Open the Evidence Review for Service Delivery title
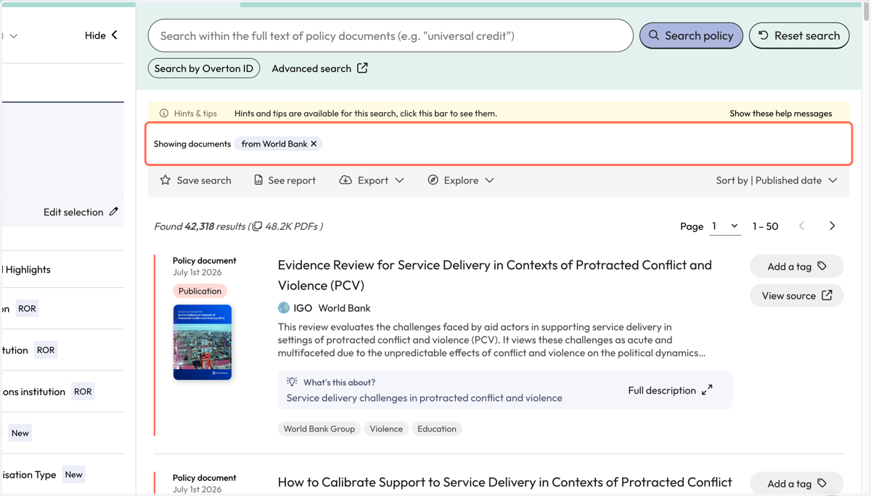 pyautogui.click(x=494, y=275)
